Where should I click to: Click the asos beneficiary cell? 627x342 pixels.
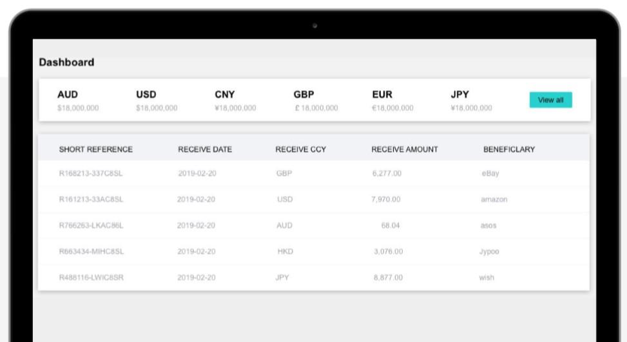coord(488,225)
